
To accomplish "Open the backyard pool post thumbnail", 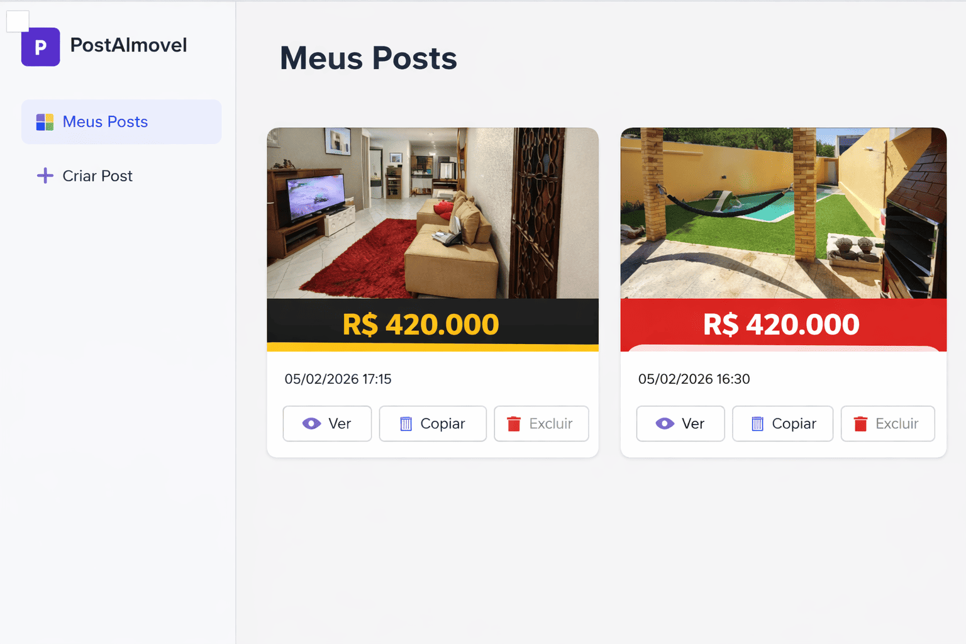I will point(783,214).
